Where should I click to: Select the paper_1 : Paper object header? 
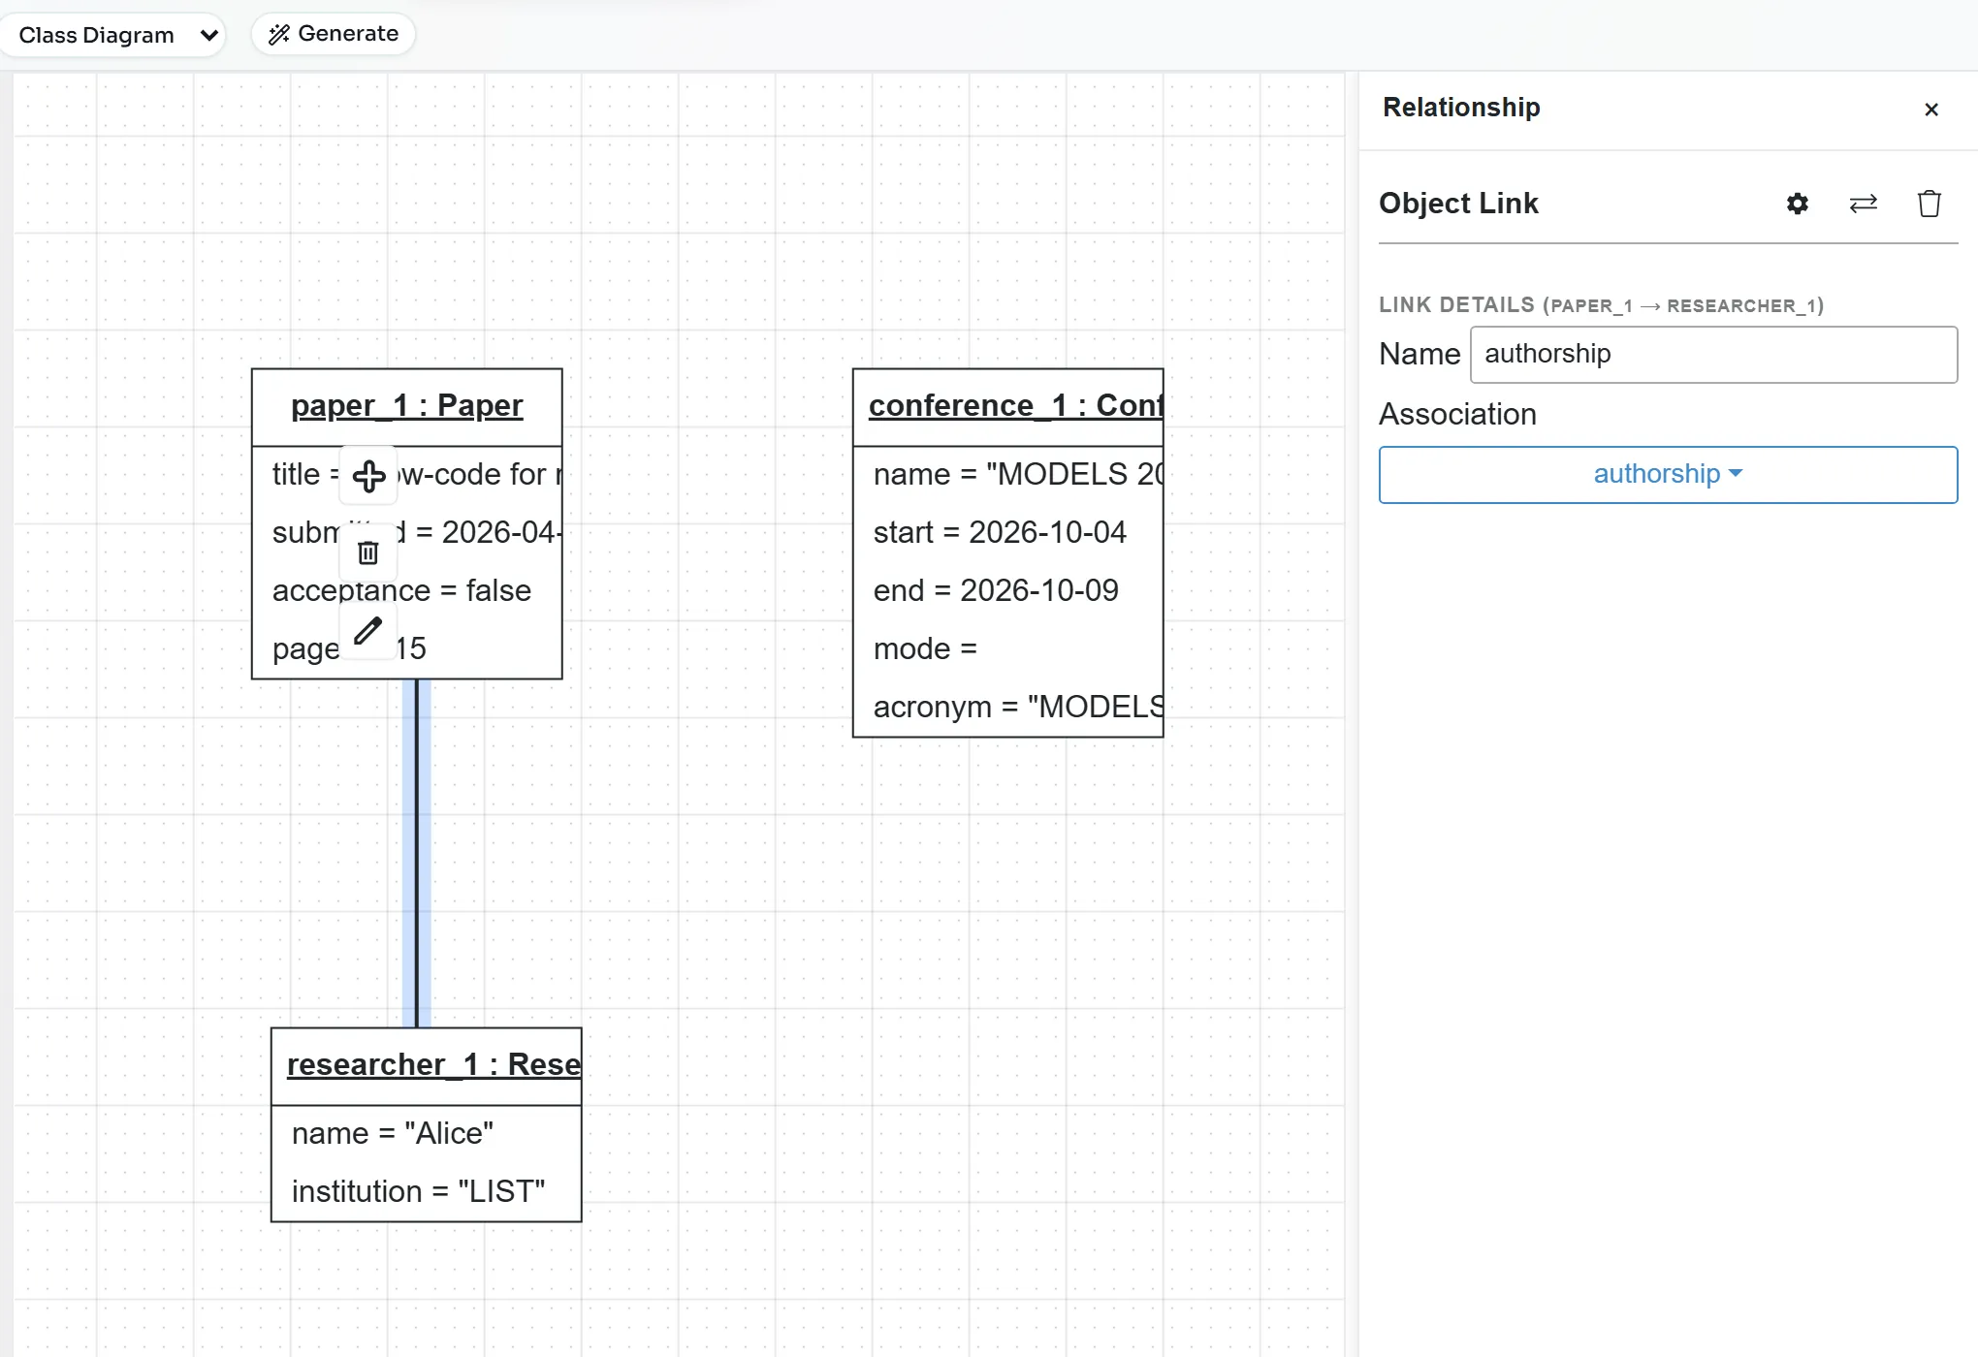(x=407, y=406)
